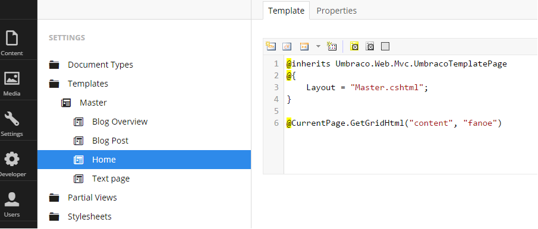Viewport: 538px width, 229px height.
Task: Open the Blog Overview template
Action: point(119,122)
